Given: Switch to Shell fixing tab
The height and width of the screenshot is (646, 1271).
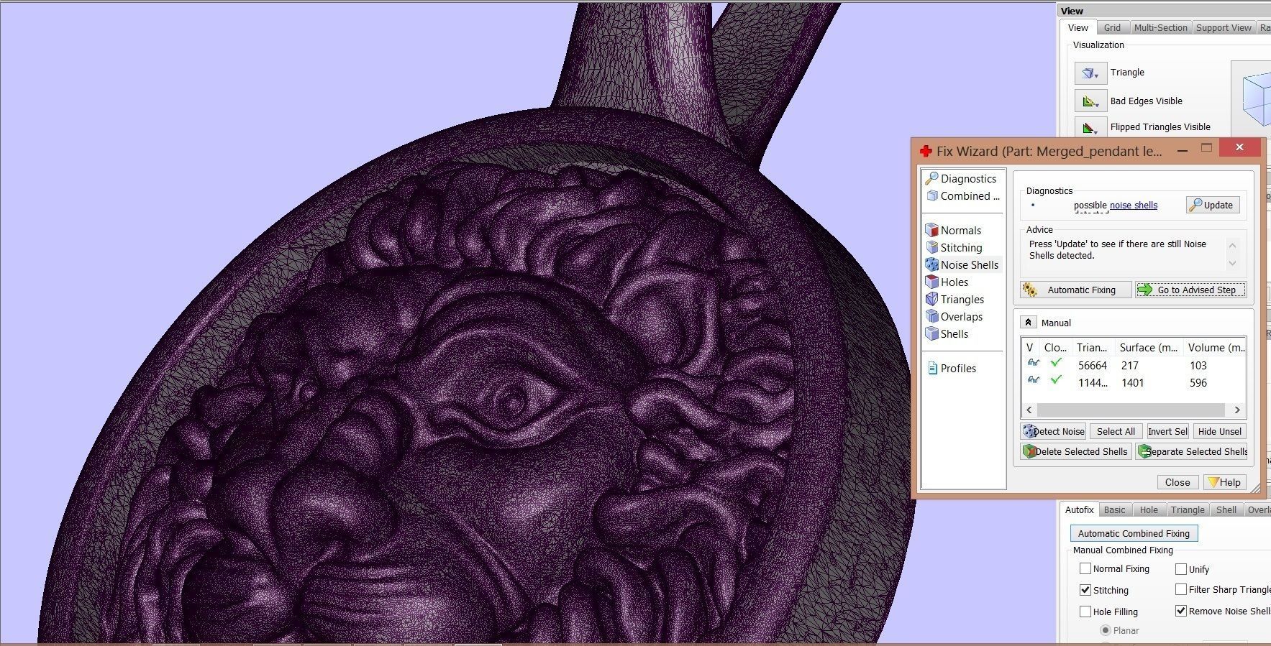Looking at the screenshot, I should point(1226,509).
